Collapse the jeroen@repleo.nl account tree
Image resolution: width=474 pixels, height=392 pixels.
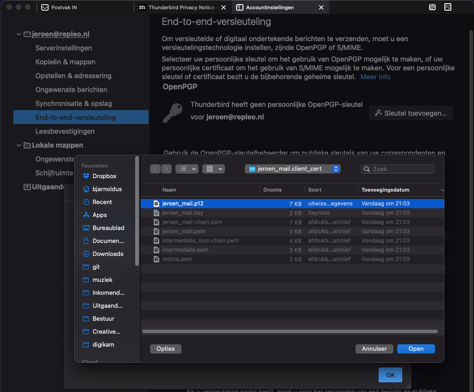pos(19,34)
